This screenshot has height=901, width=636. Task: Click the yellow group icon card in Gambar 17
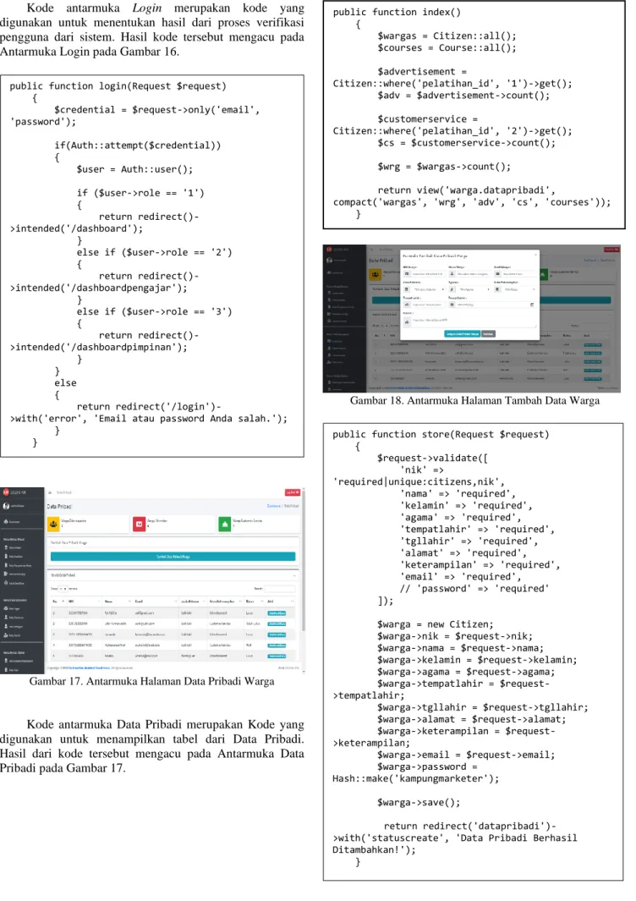point(53,524)
